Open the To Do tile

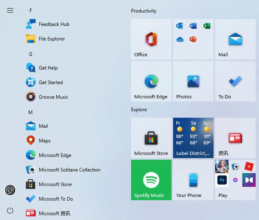coord(235,81)
